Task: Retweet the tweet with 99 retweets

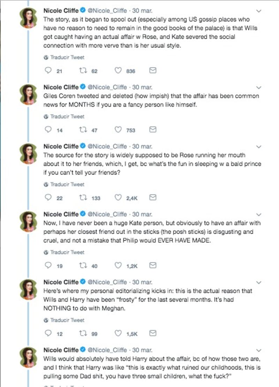Action: (83, 333)
